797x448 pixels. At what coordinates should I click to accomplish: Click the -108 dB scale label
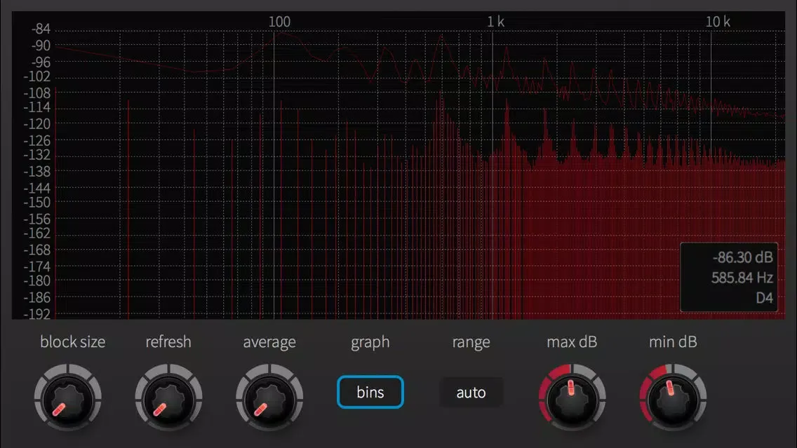pos(37,93)
